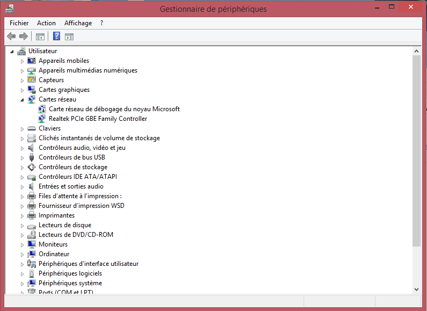Click the show/hide console tree toolbar icon

[x=40, y=37]
